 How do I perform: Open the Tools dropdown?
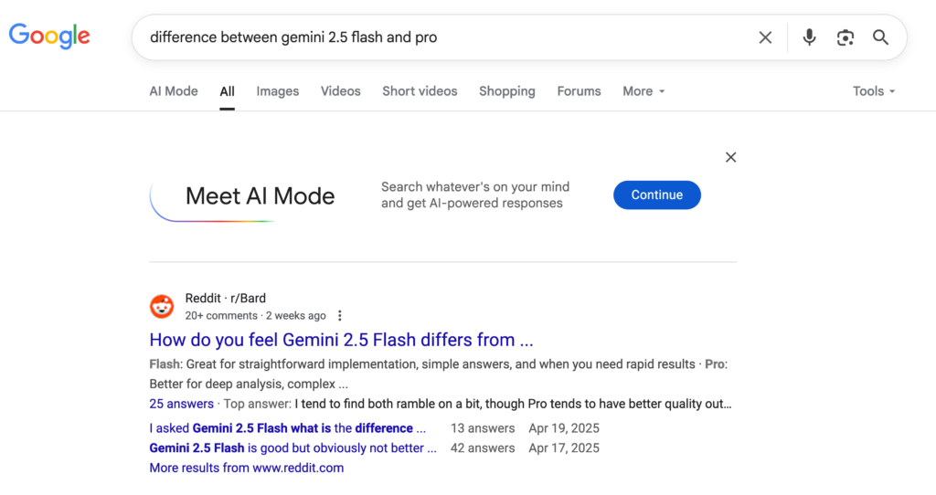(x=874, y=91)
